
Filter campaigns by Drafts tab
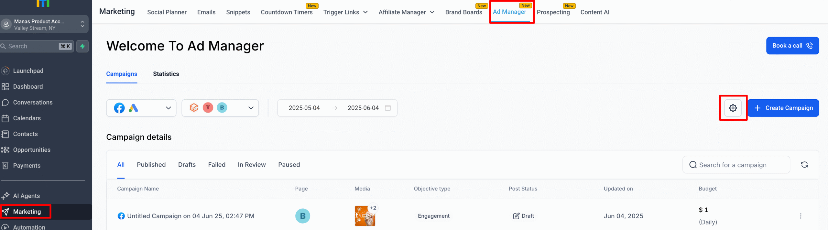click(x=187, y=165)
